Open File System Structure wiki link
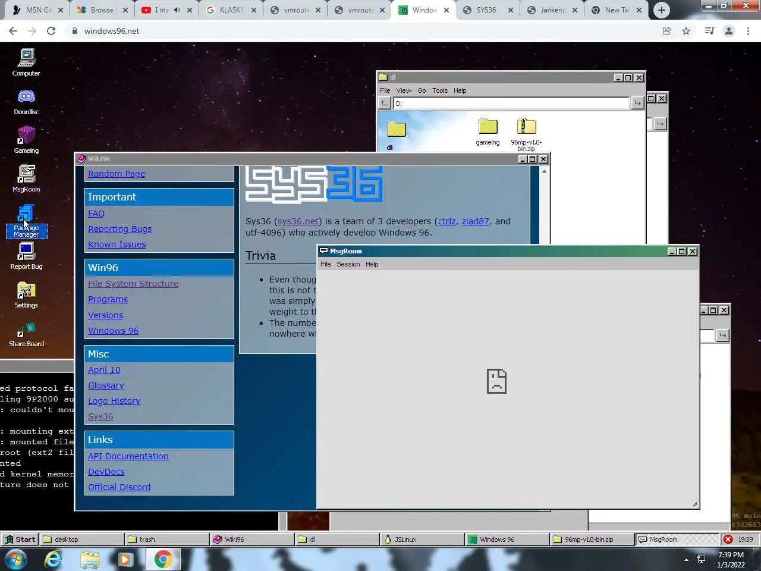This screenshot has width=761, height=571. (x=133, y=284)
